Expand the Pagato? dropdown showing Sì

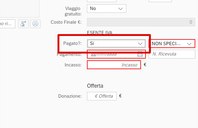116,43
